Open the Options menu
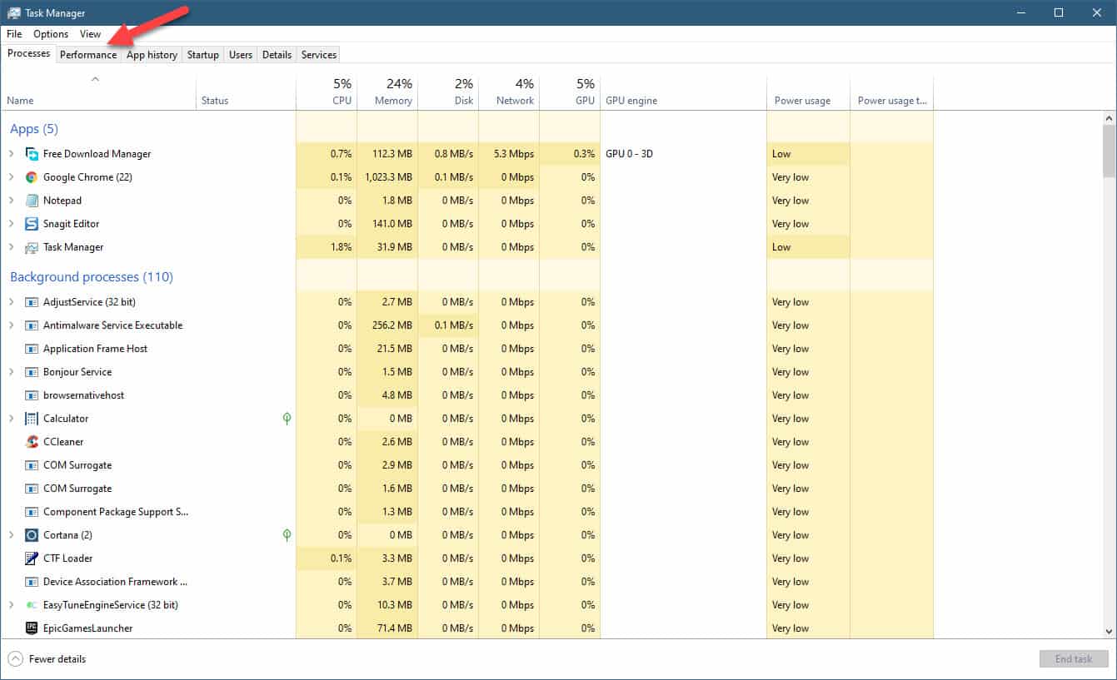 [51, 34]
